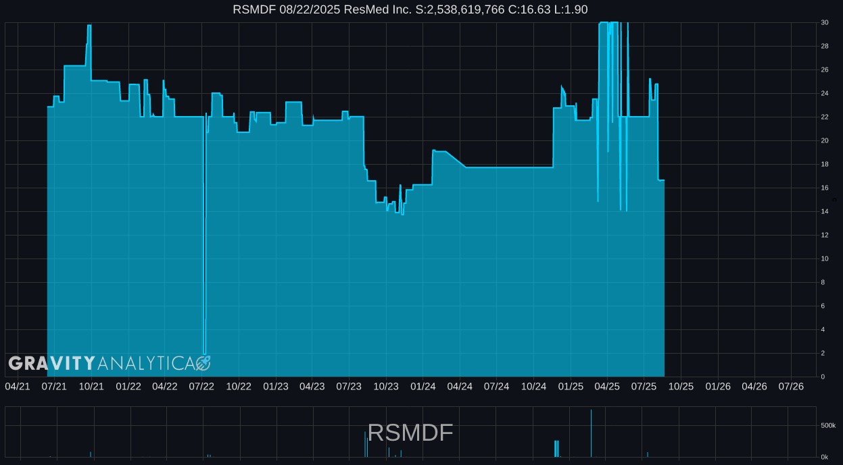Select the 01/24 date tick label

pyautogui.click(x=423, y=386)
